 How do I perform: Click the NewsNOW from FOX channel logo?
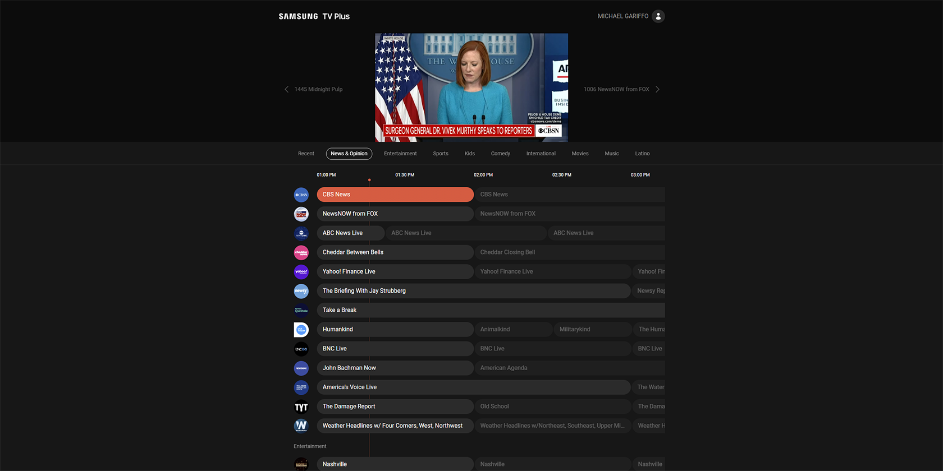tap(301, 214)
